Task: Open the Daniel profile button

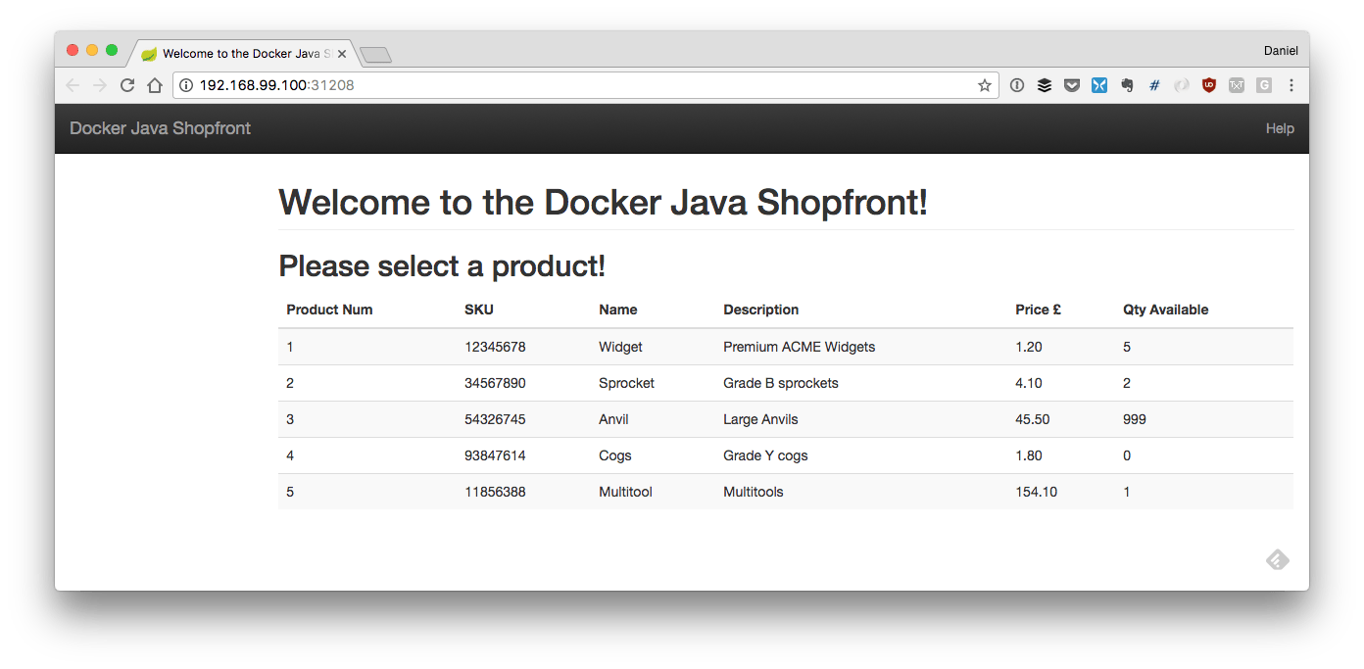Action: tap(1281, 51)
